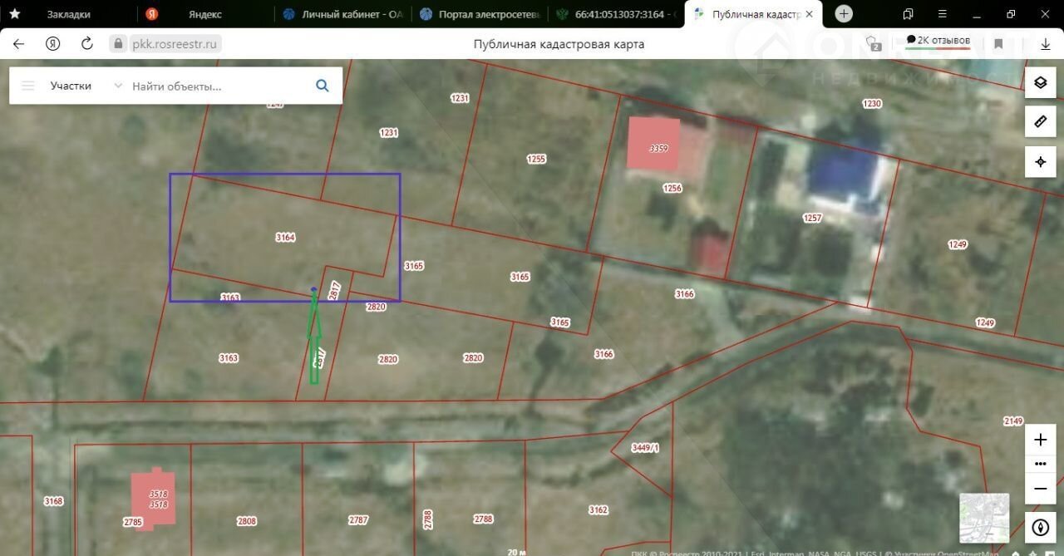Viewport: 1064px width, 556px height.
Task: Zoom in the map
Action: [1040, 440]
